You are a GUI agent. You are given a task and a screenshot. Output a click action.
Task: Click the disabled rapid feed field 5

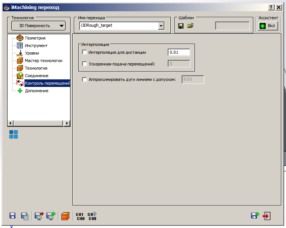click(x=179, y=64)
